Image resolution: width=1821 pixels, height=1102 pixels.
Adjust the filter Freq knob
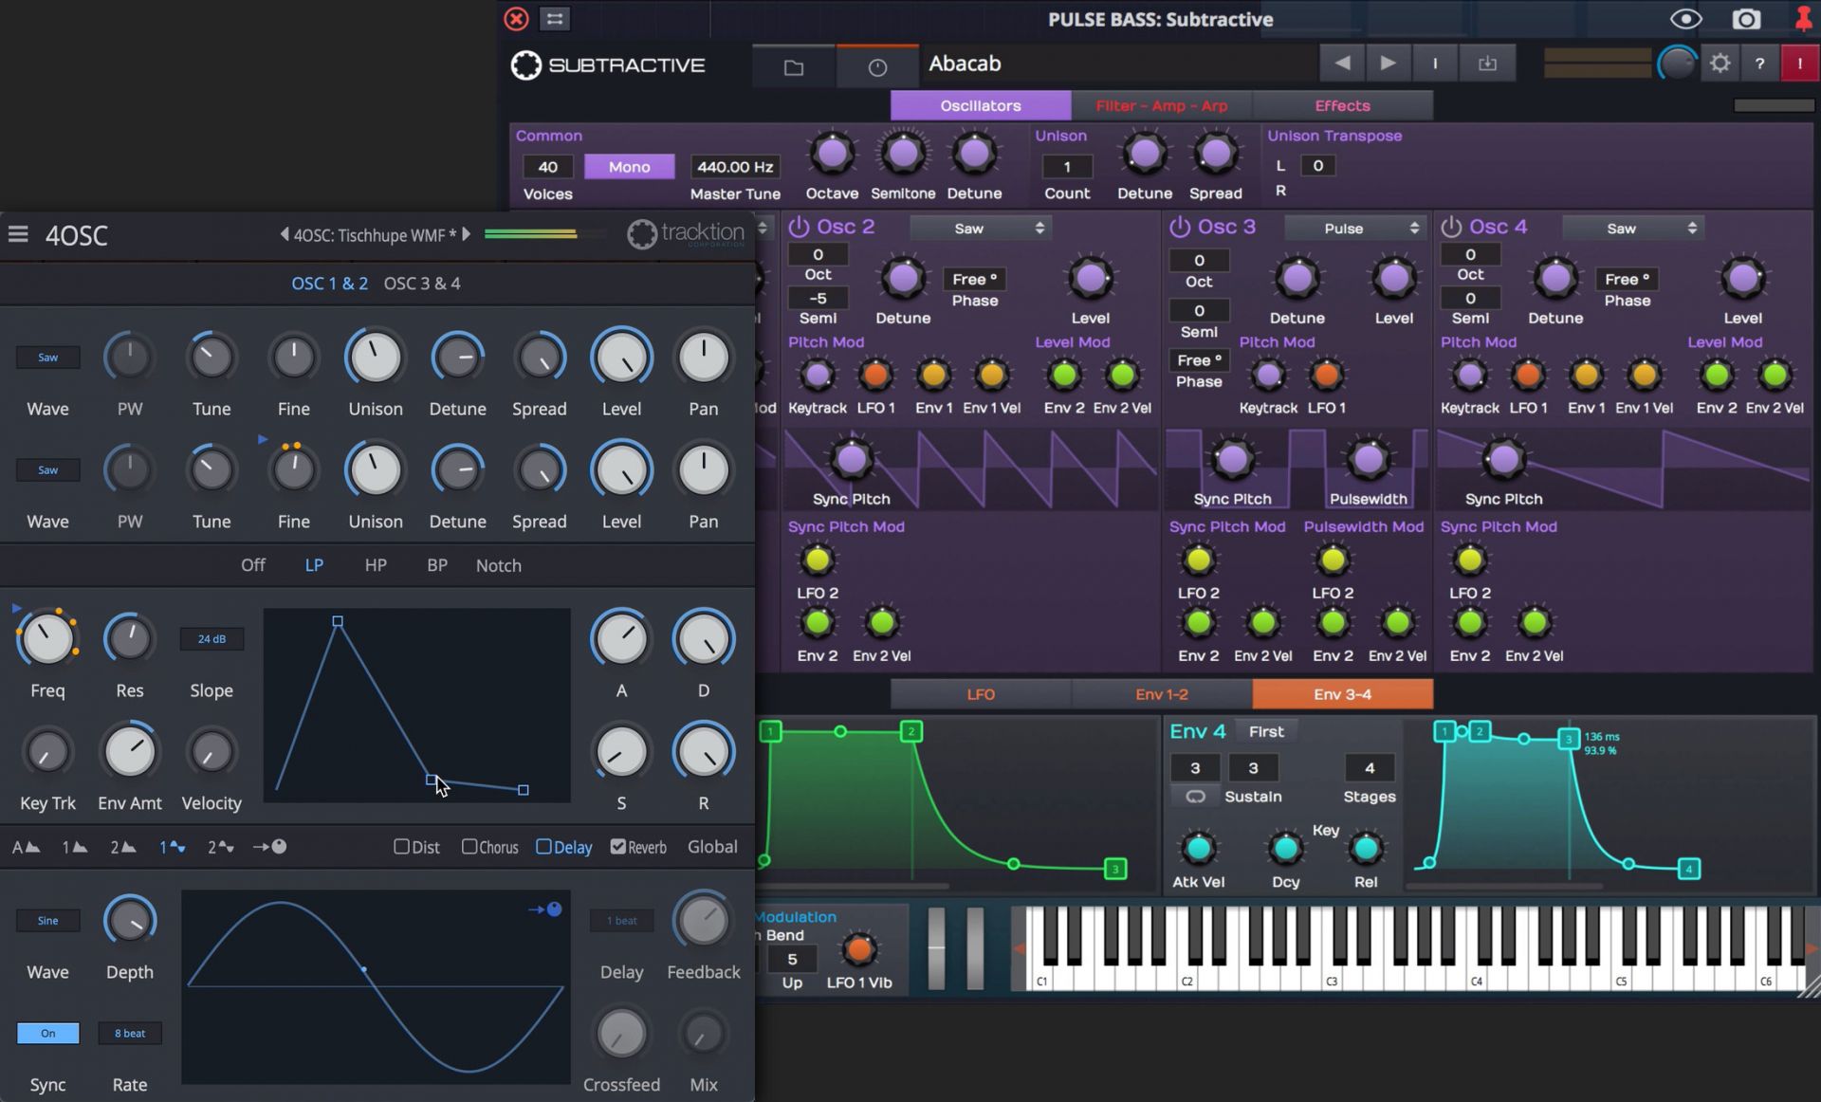click(x=47, y=638)
